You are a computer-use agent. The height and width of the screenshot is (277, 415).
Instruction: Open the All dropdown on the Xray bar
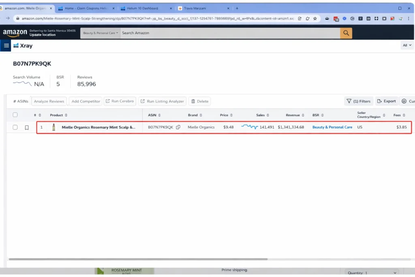click(407, 45)
